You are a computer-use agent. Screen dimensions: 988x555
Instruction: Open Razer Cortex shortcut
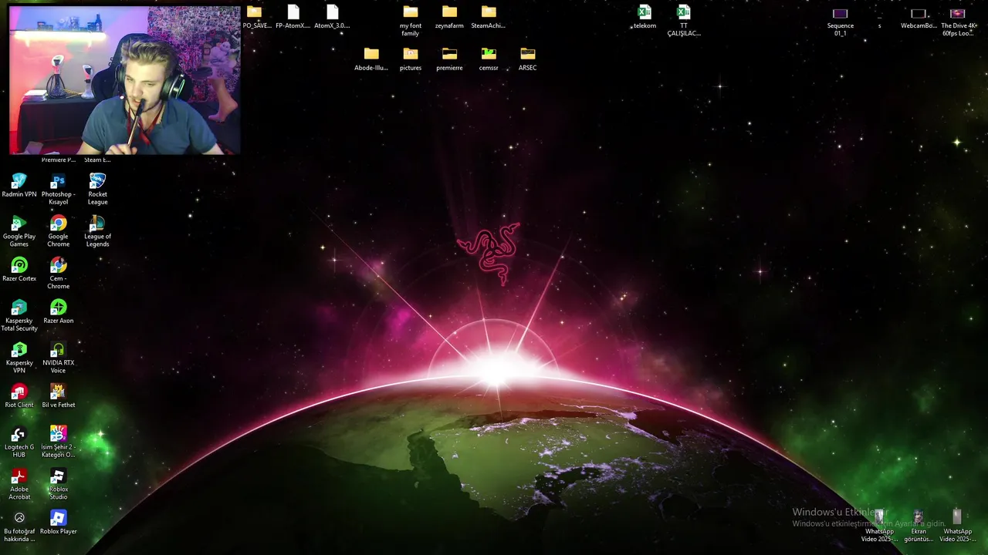[19, 270]
